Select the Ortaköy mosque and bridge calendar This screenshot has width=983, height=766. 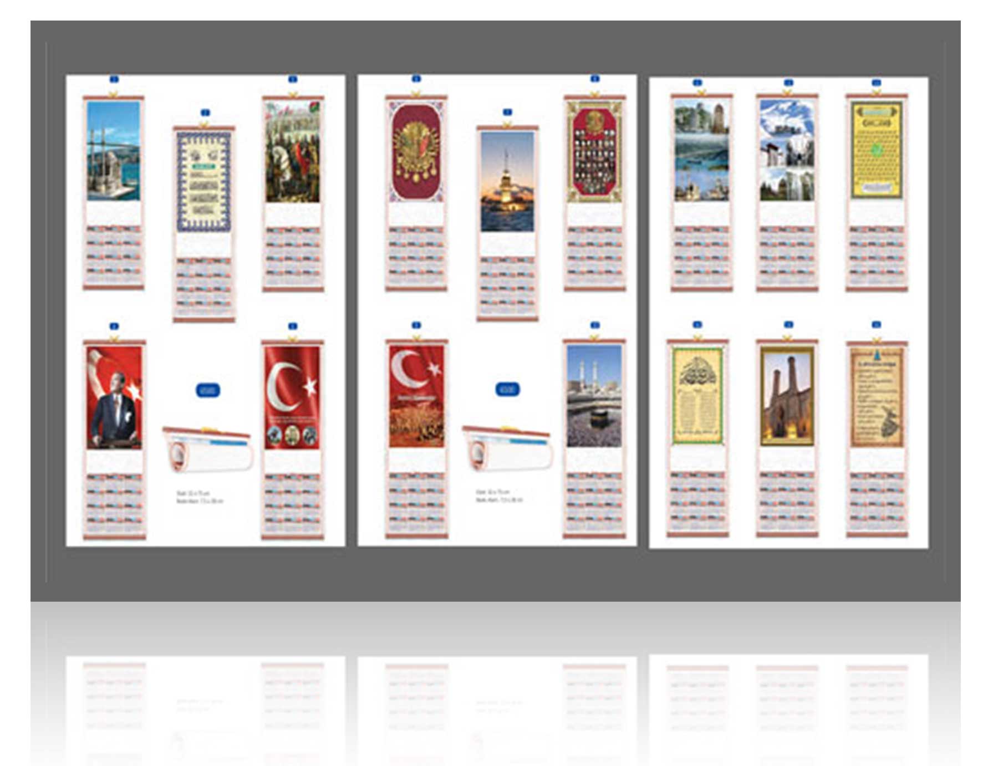click(114, 192)
